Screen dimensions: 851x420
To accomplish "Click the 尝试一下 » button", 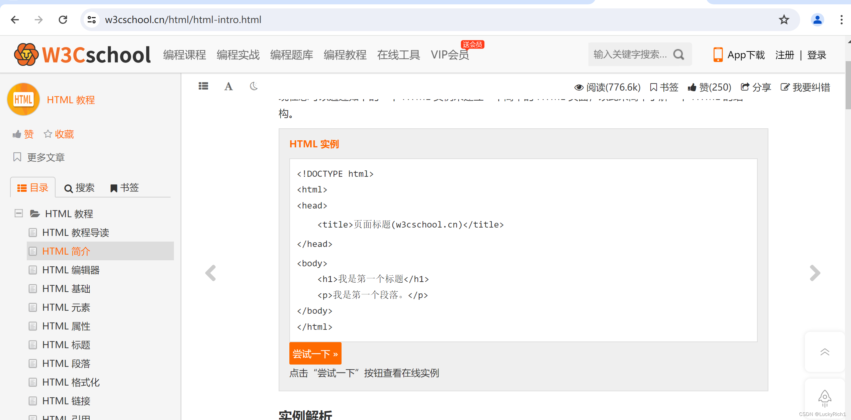I will coord(315,353).
